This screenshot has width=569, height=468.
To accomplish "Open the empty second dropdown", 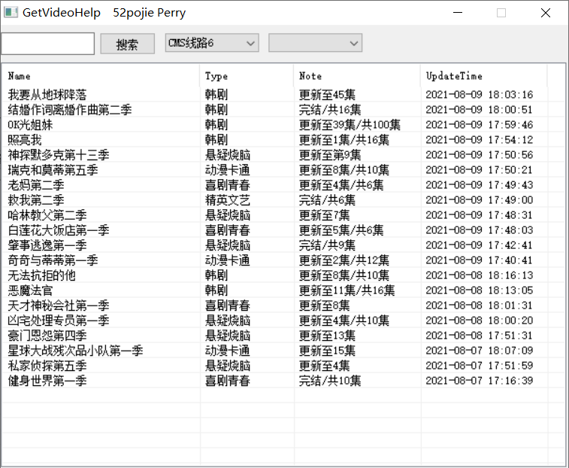I will [x=316, y=43].
